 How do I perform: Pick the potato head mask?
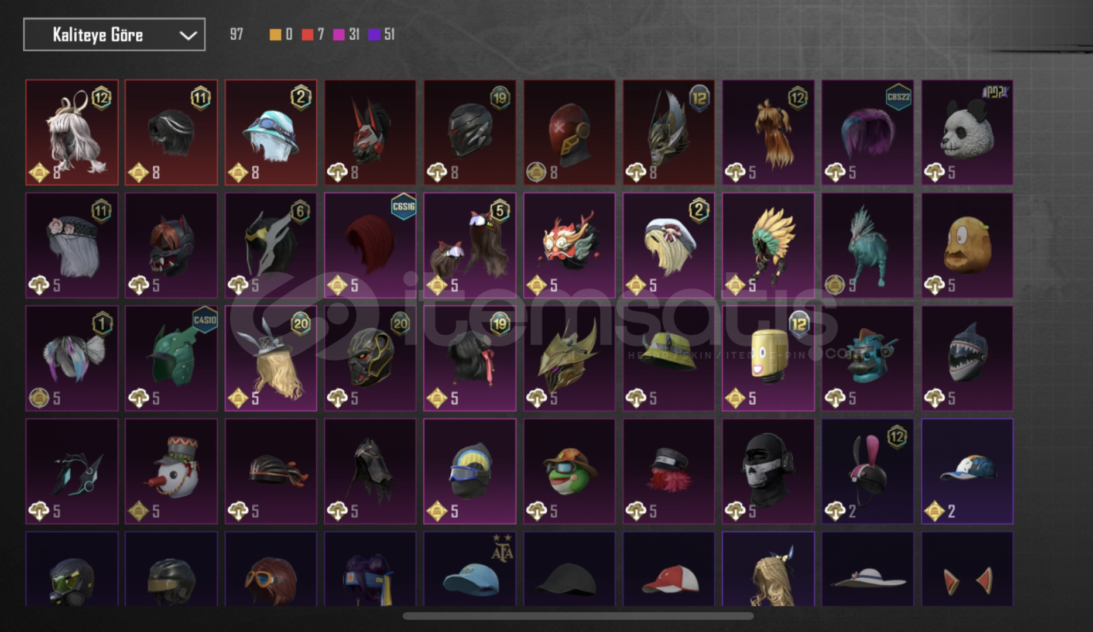click(x=967, y=246)
